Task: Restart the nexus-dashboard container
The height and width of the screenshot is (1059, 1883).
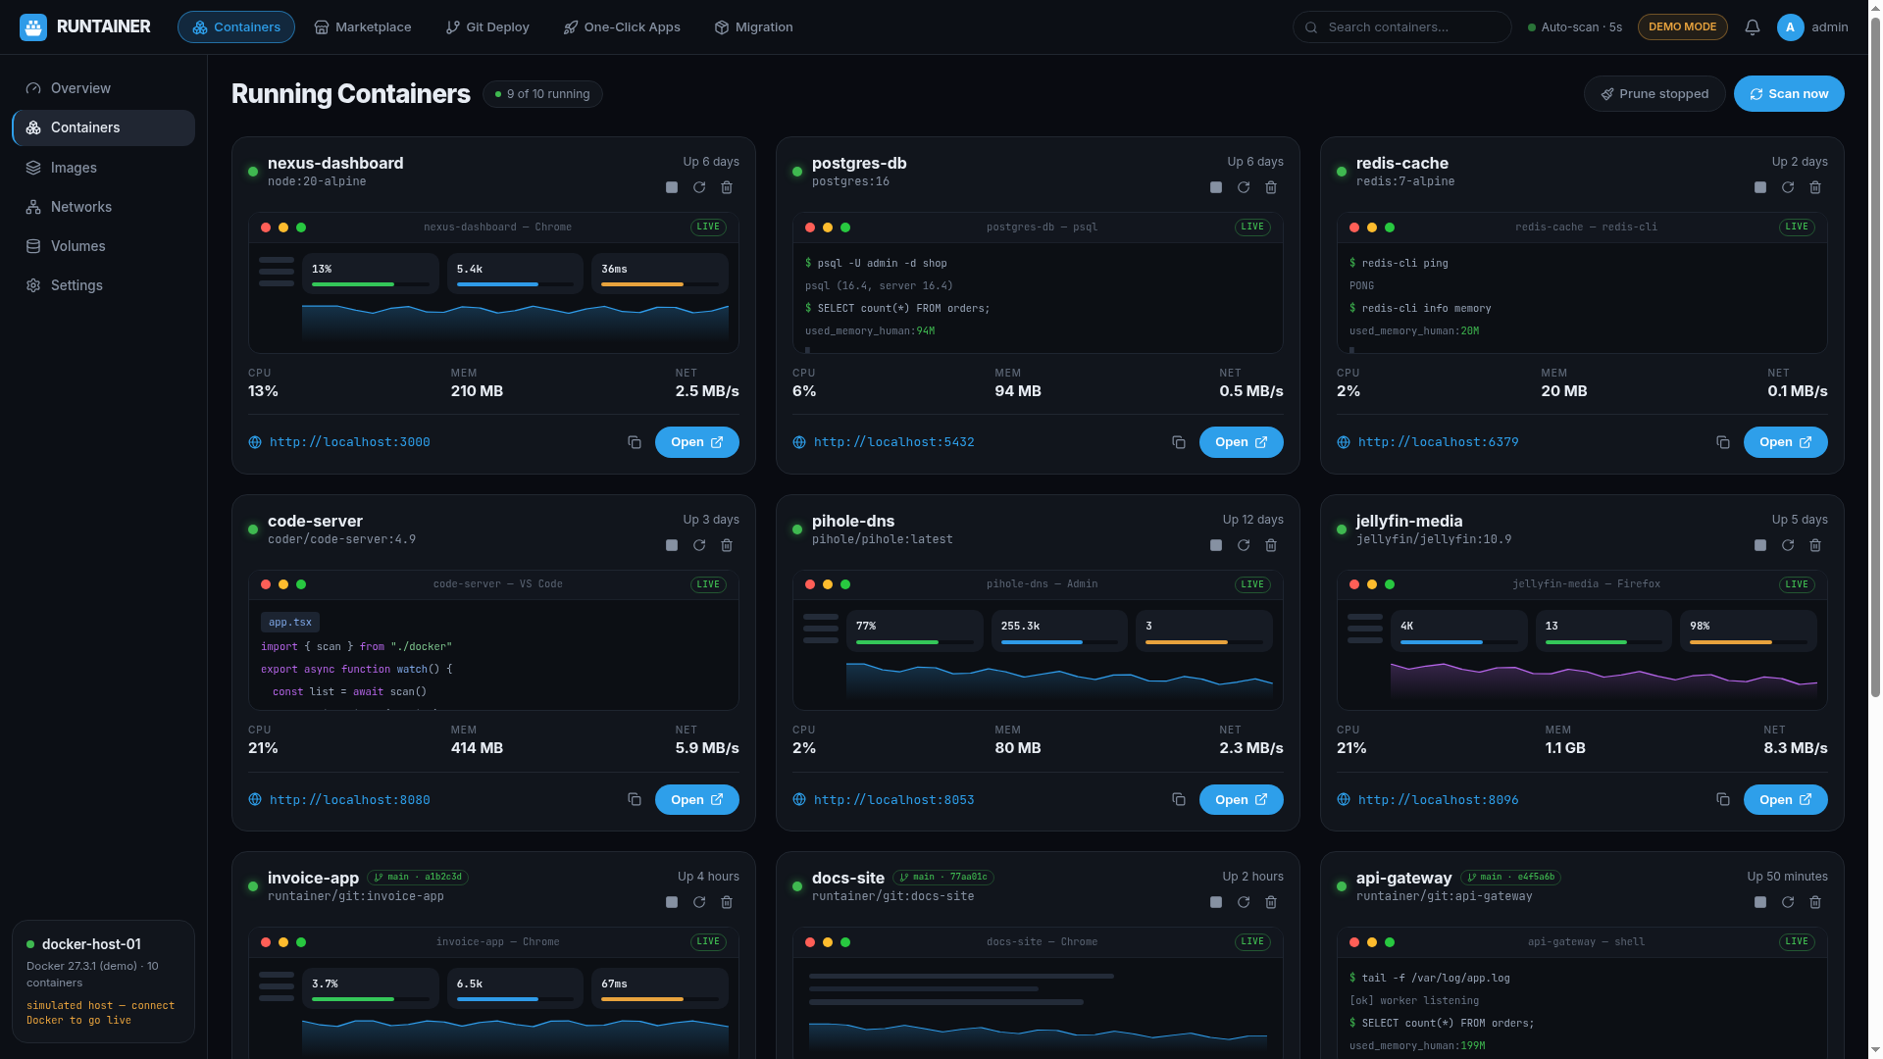Action: (699, 187)
